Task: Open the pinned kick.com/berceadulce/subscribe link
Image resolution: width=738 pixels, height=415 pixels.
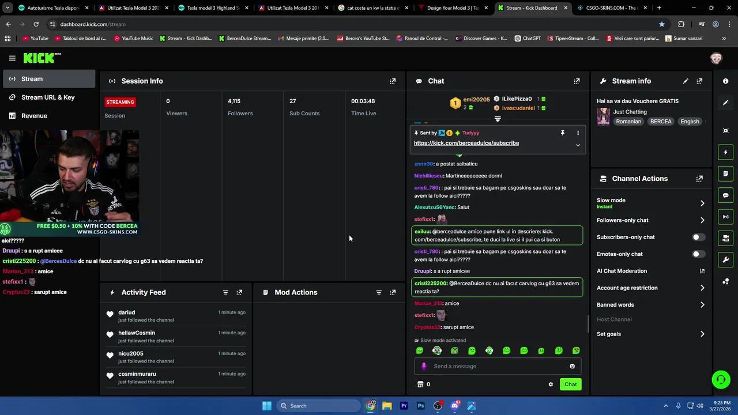Action: [x=466, y=143]
